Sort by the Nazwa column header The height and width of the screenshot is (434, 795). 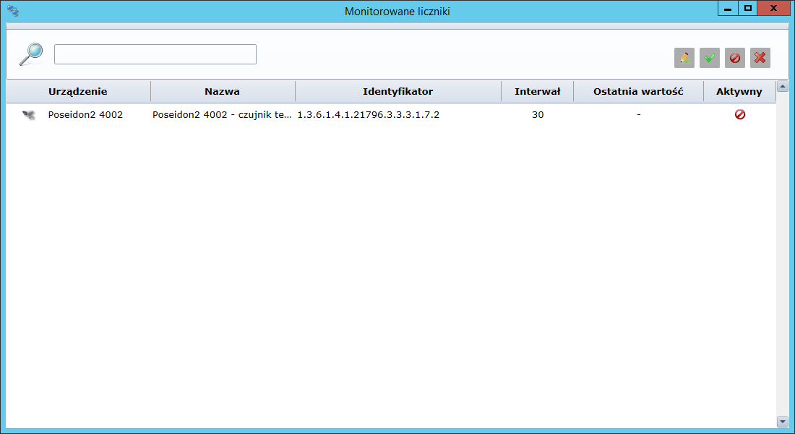tap(222, 92)
